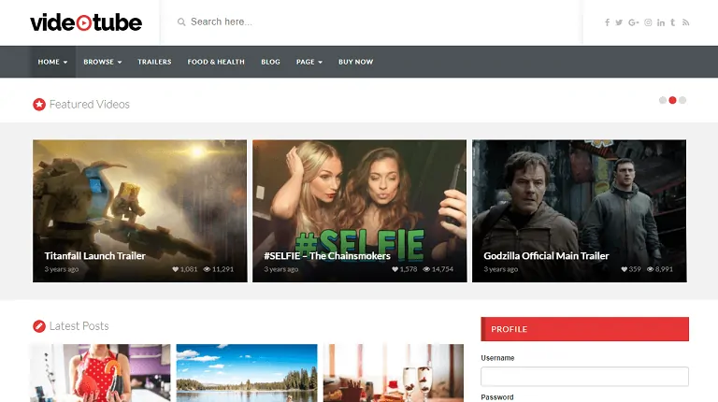Screen dimensions: 718x402
Task: Open the BUY NOW menu item
Action: pyautogui.click(x=356, y=62)
